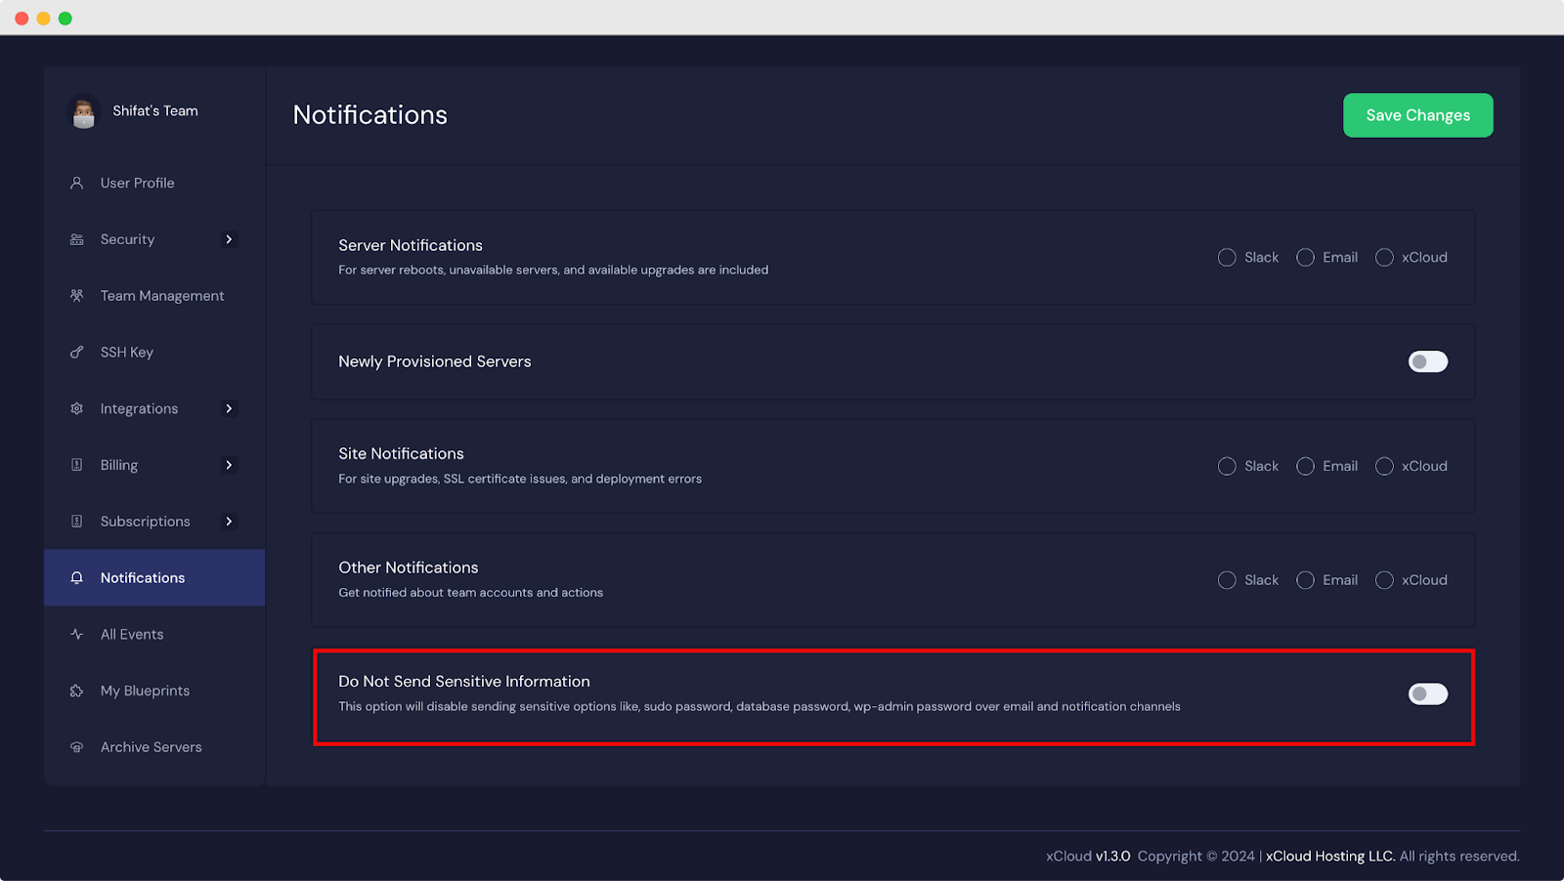Select the Subscriptions menu item
The image size is (1564, 881).
[x=145, y=522]
